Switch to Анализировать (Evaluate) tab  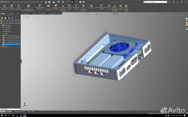coord(25,14)
